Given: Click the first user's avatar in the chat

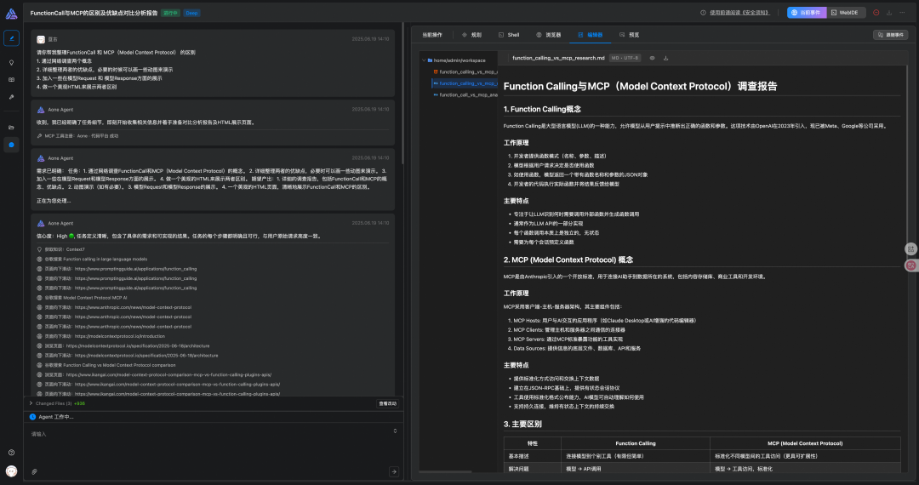Looking at the screenshot, I should (41, 39).
